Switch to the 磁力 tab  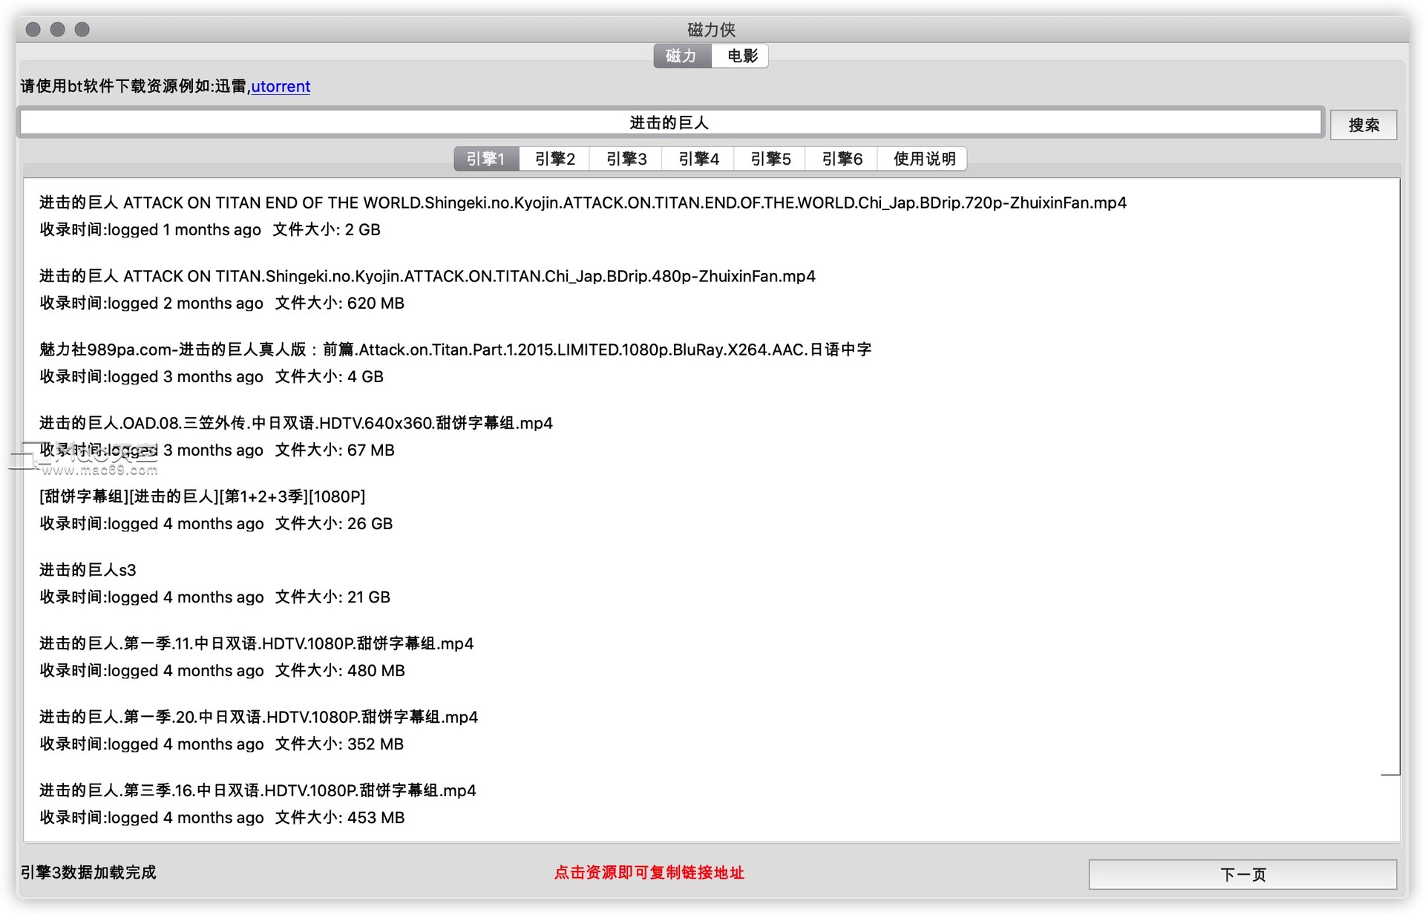682,56
